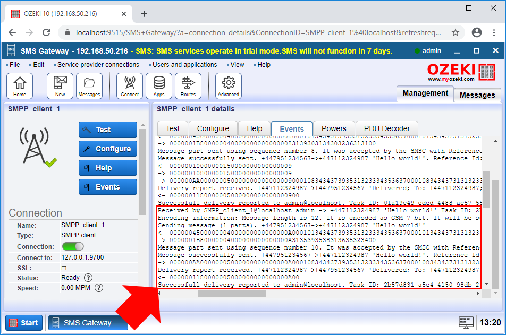506x335 pixels.
Task: Select the Events tab
Action: (292, 129)
